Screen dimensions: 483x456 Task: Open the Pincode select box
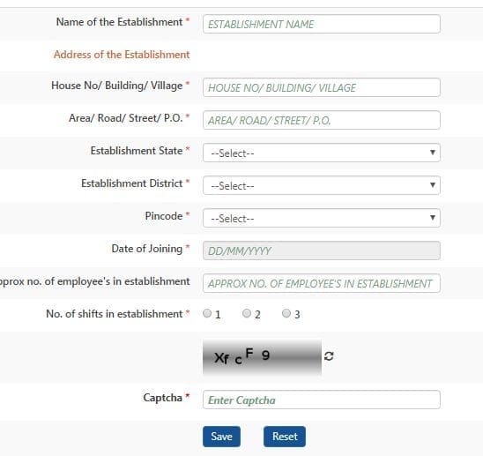point(322,218)
